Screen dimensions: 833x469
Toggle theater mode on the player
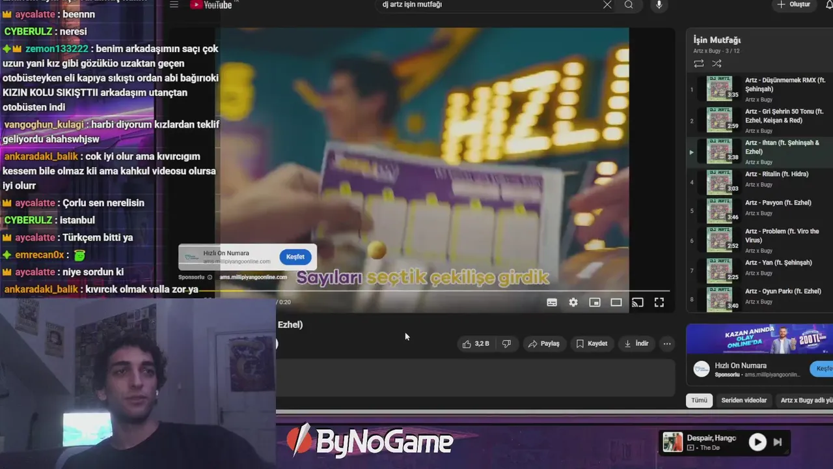[616, 302]
